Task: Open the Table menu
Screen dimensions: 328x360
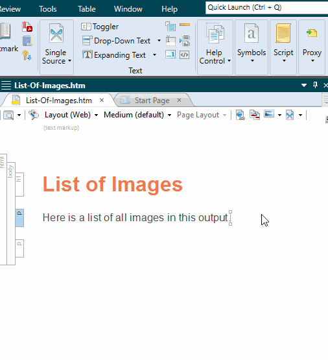Action: 87,9
